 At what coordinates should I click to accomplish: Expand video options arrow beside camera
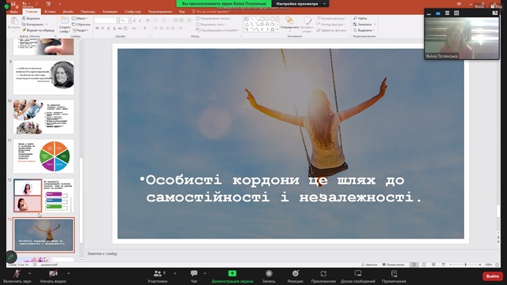(69, 273)
